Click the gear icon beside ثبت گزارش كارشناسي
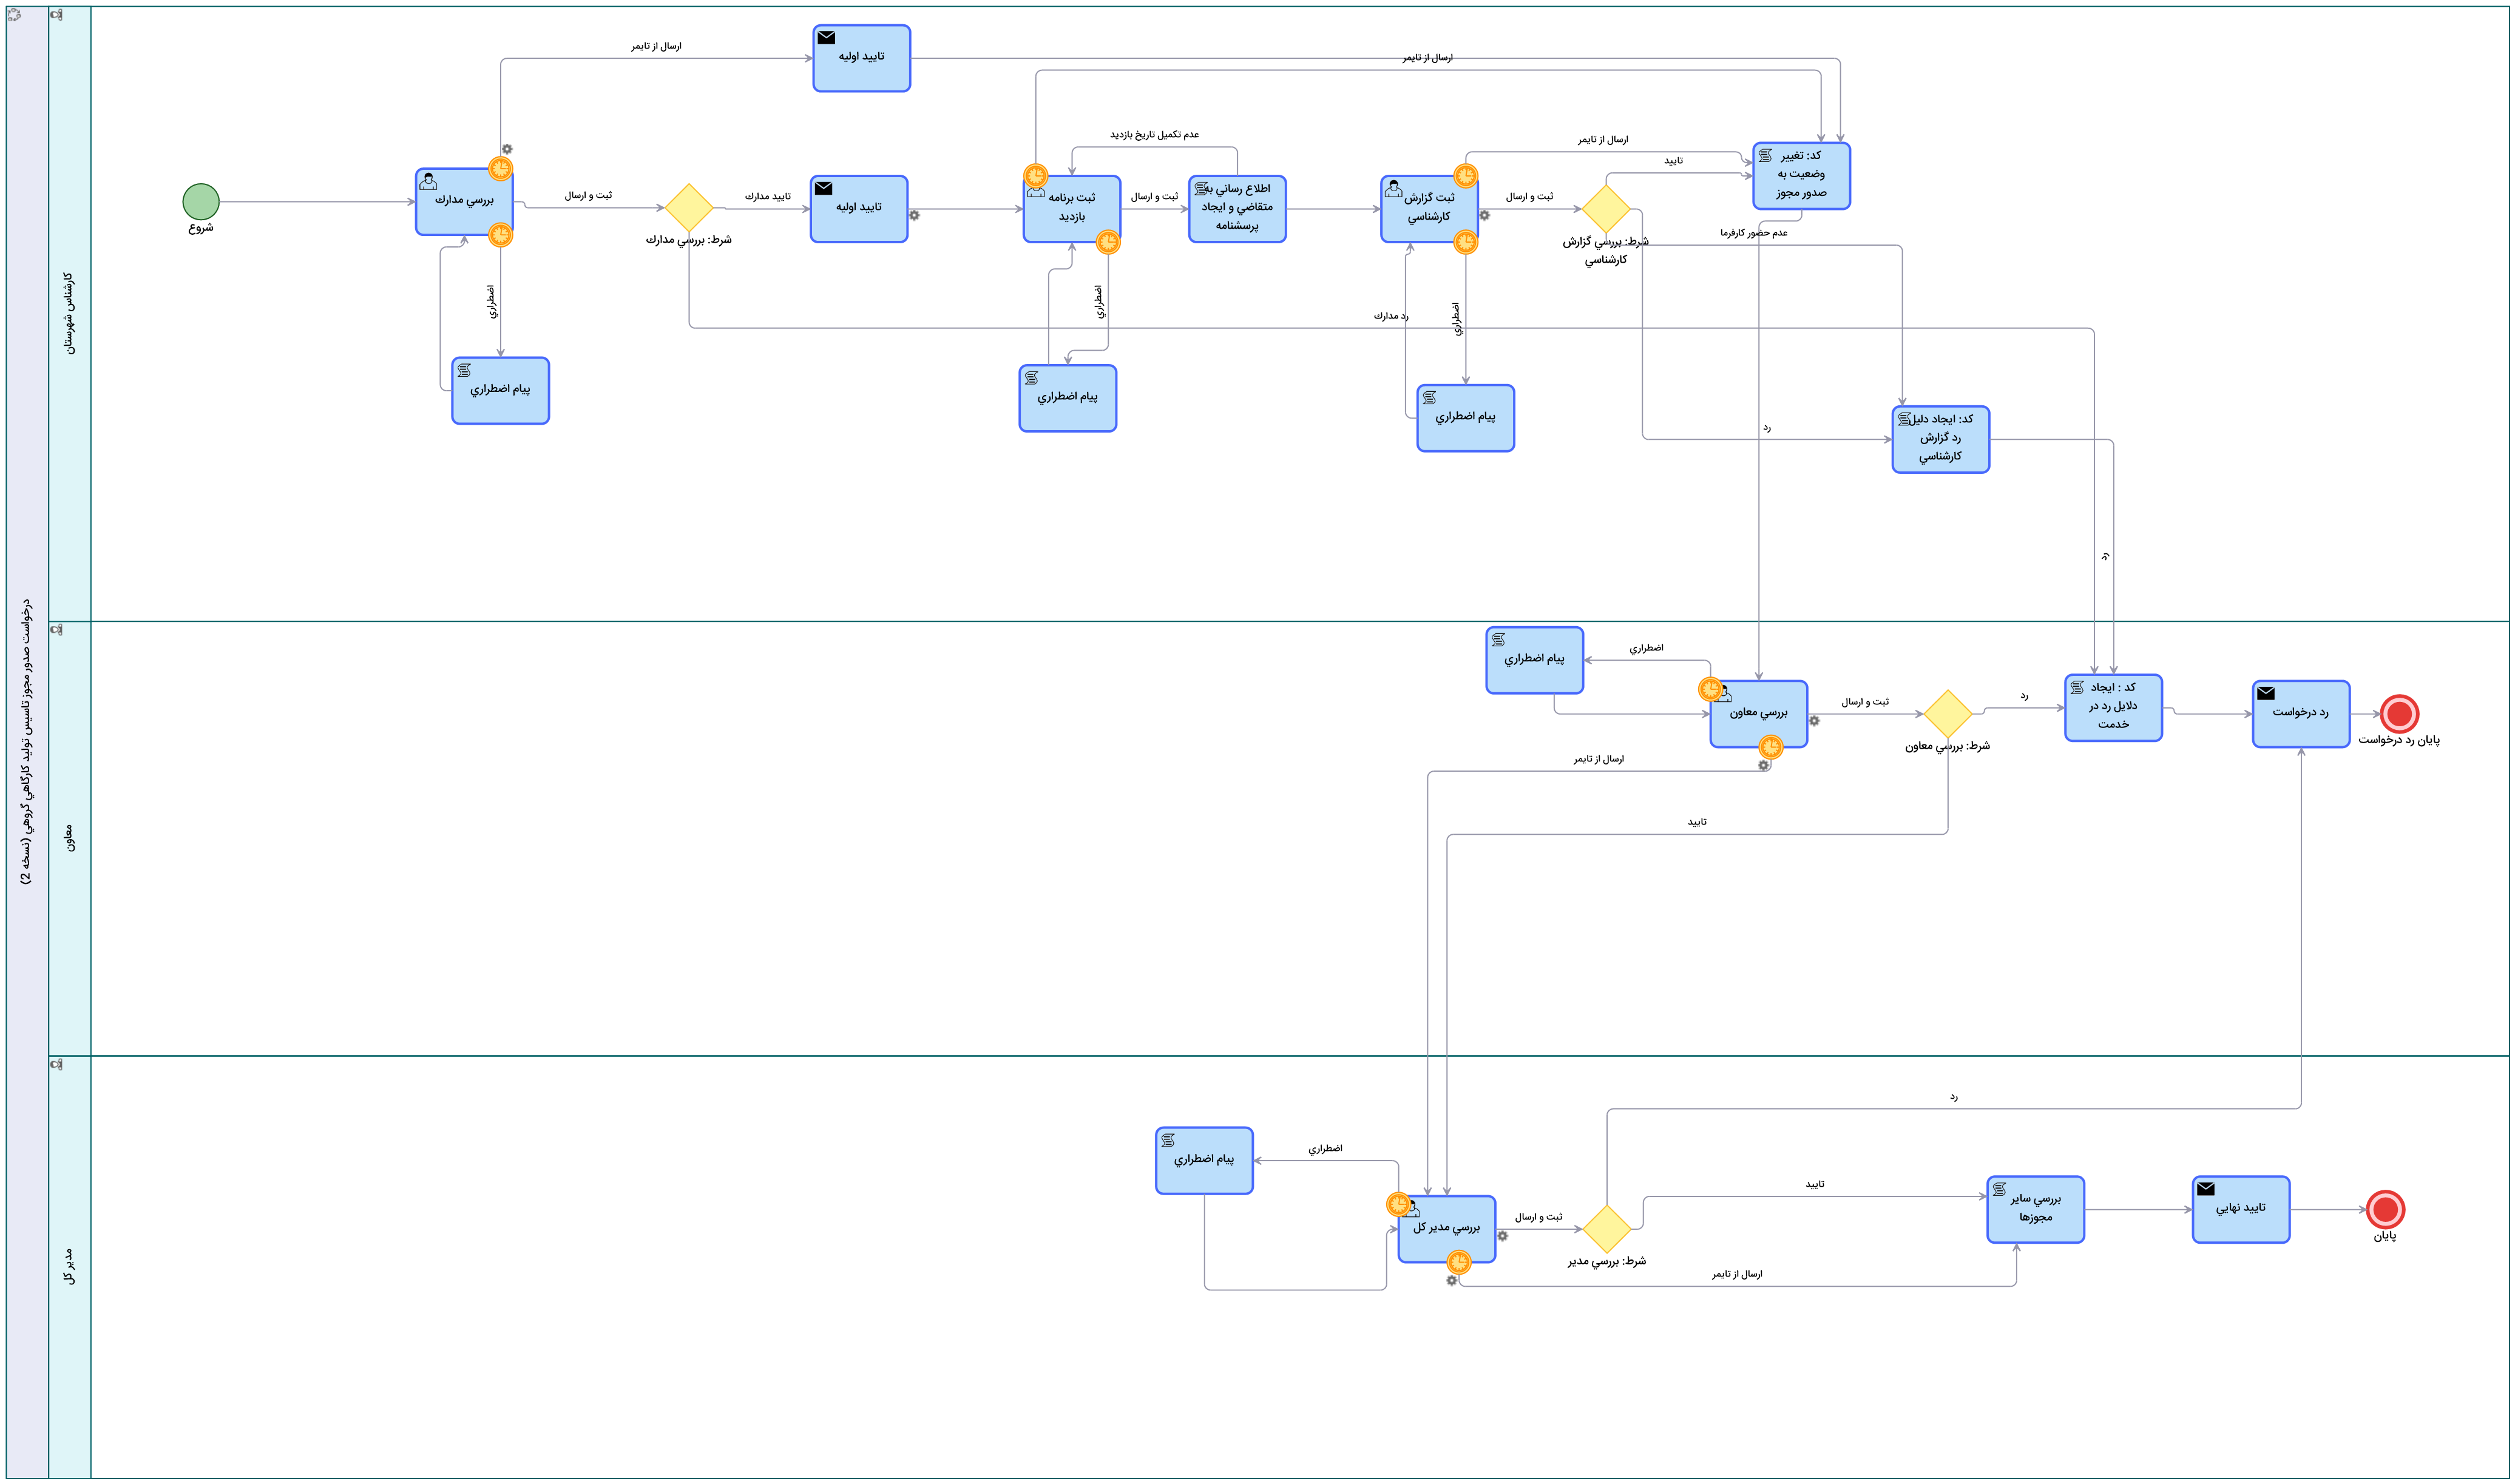2515x1484 pixels. pyautogui.click(x=1485, y=215)
